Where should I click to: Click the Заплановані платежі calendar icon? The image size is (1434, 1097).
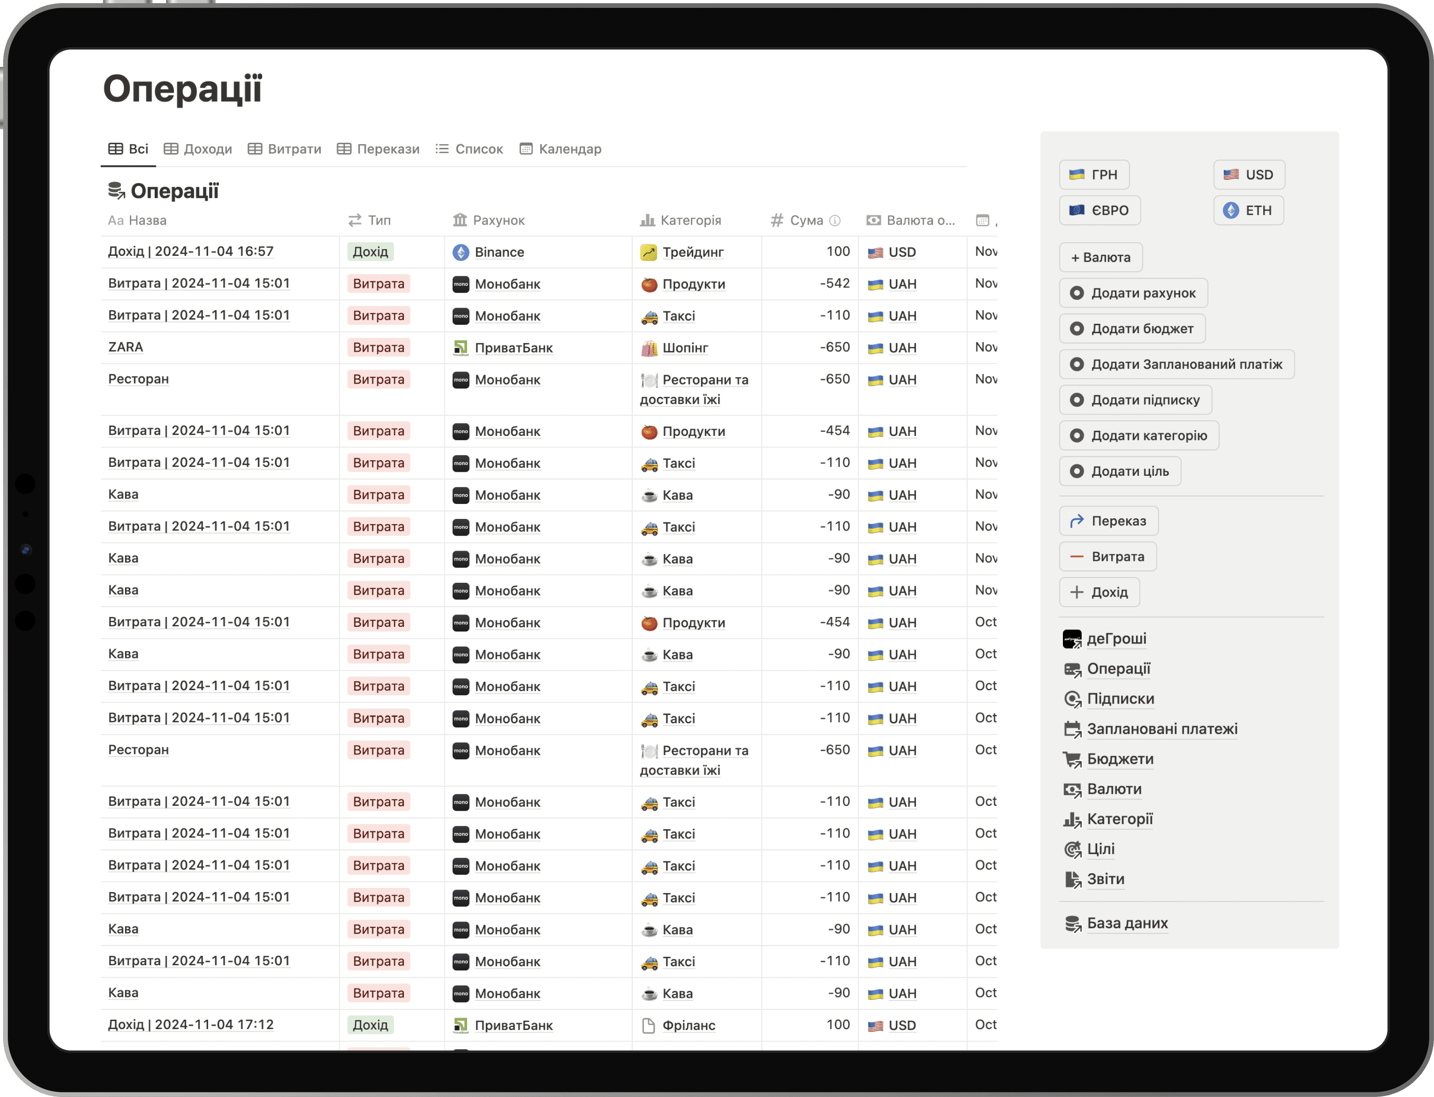point(1072,730)
